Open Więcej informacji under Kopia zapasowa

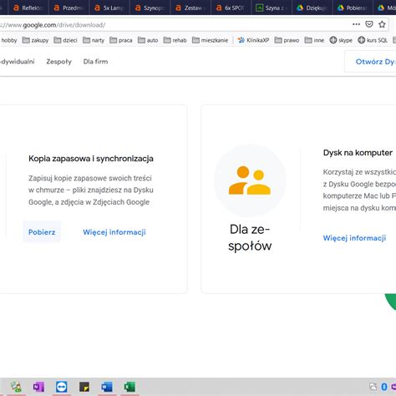114,232
